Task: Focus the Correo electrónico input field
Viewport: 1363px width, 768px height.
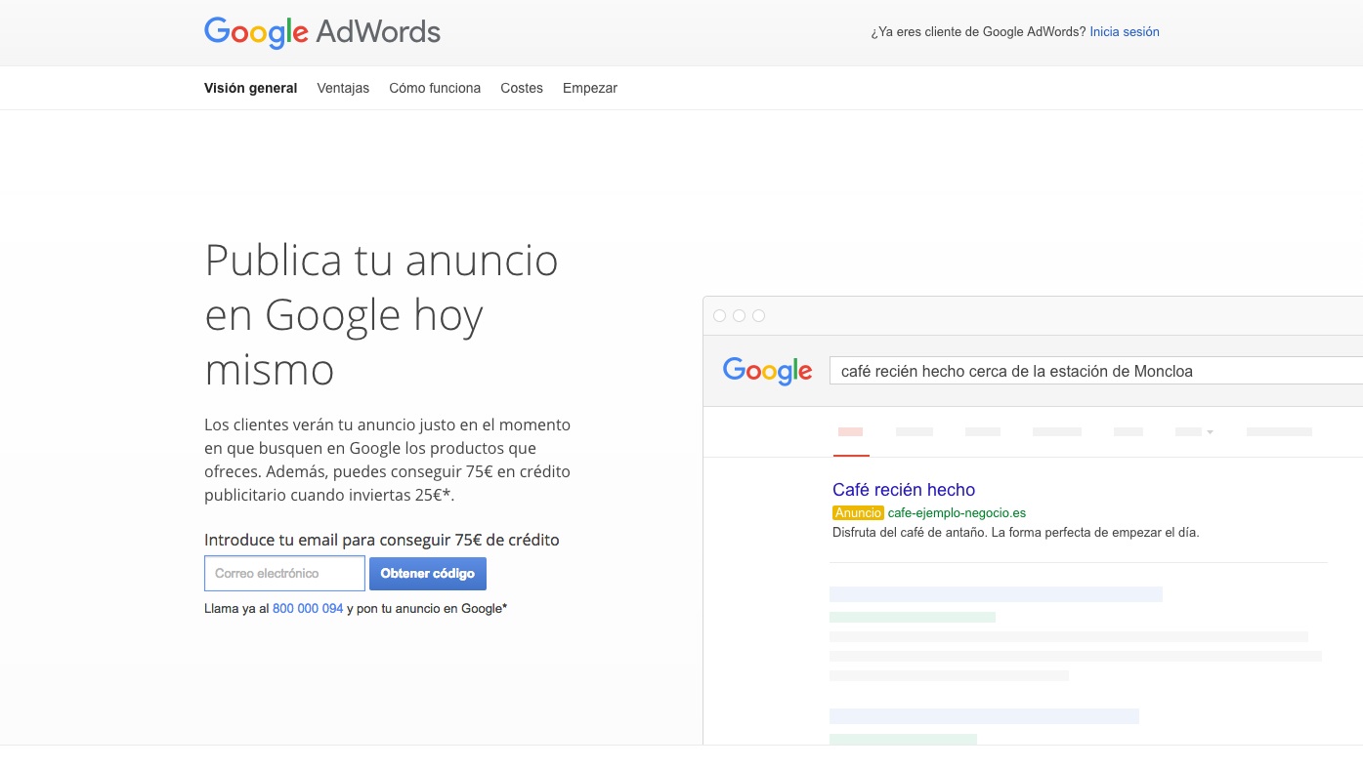Action: [x=284, y=573]
